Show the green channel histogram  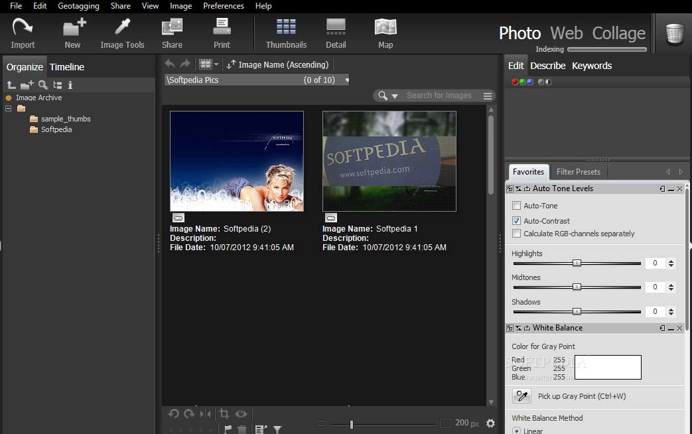point(522,82)
